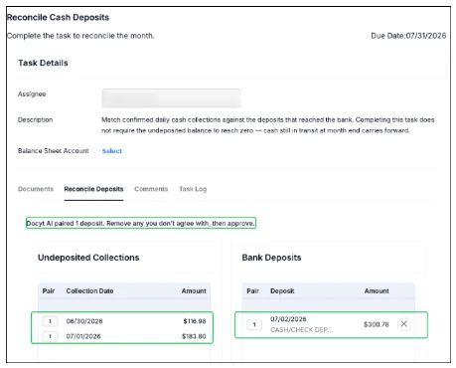Image resolution: width=456 pixels, height=368 pixels.
Task: Click the Collection Date column header
Action: [89, 290]
